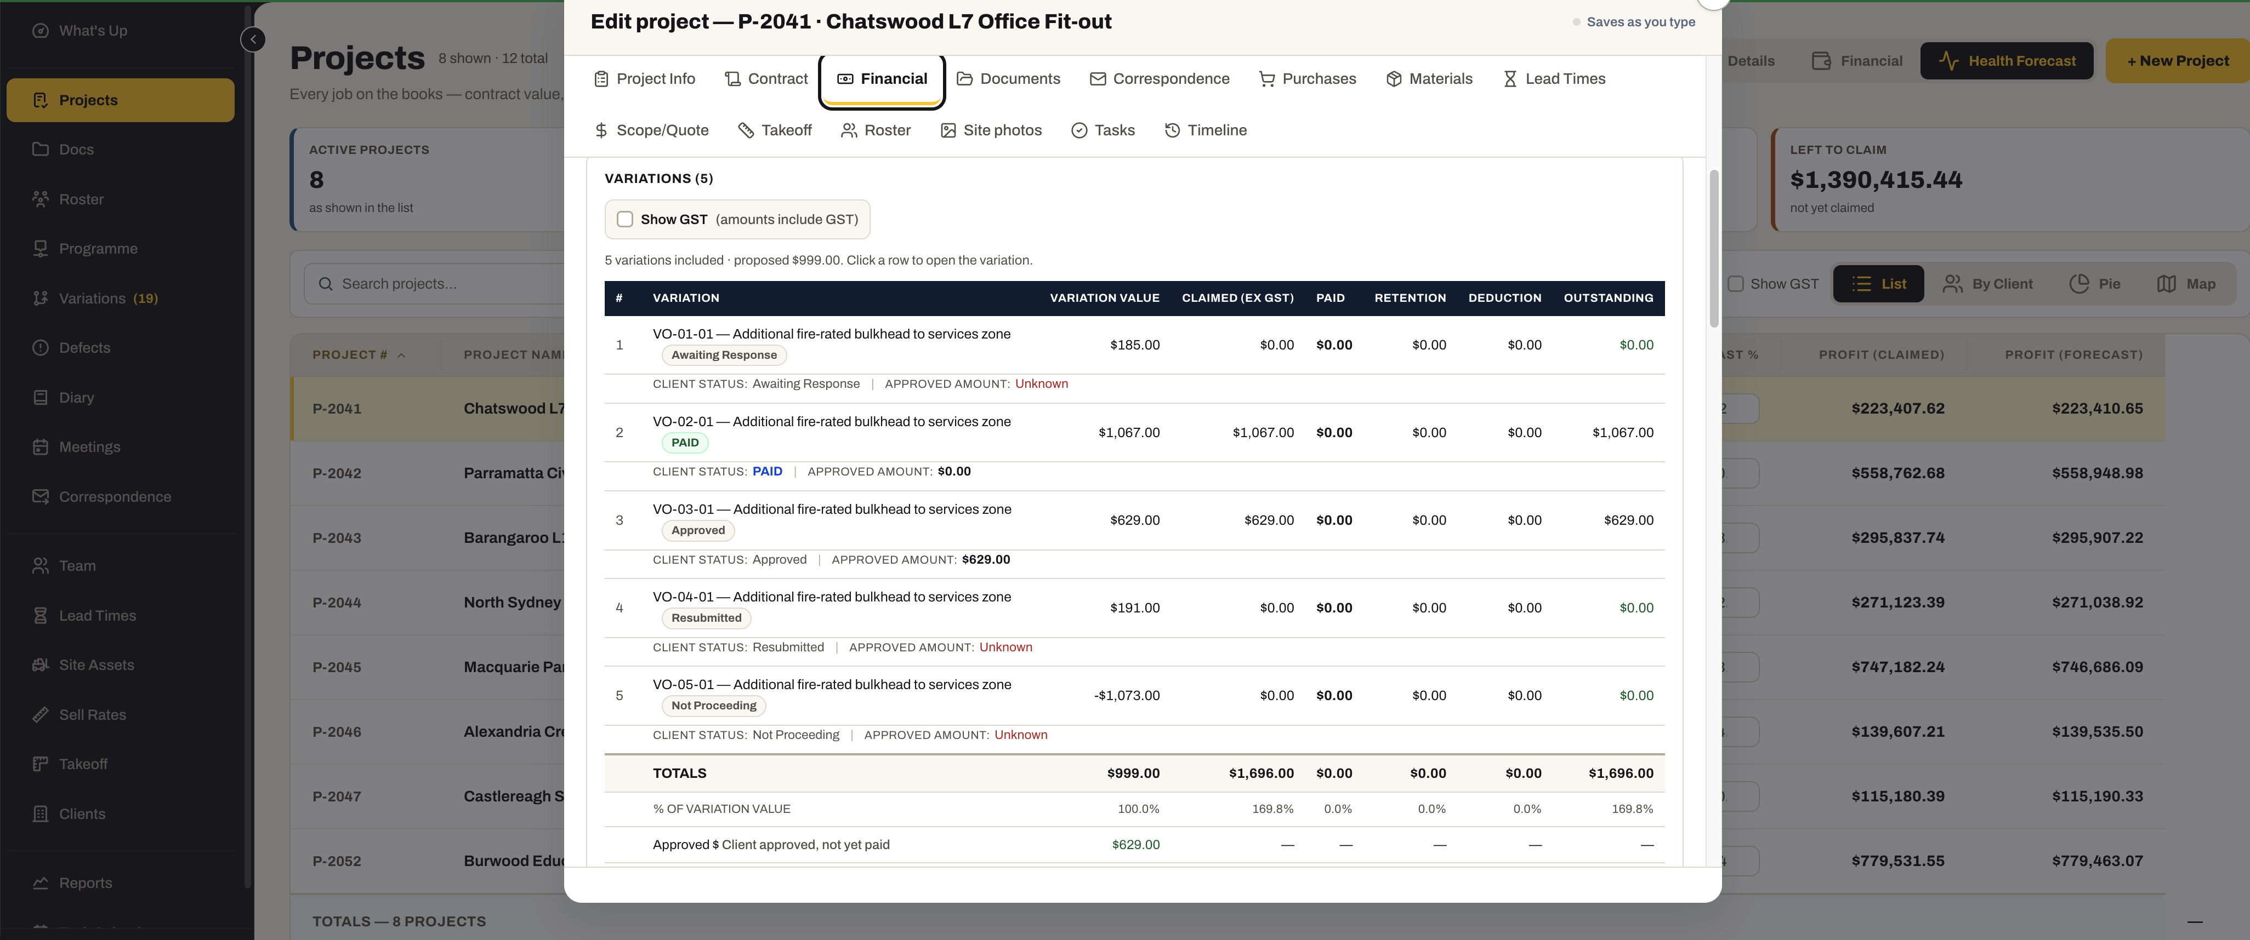Collapse the left sidebar with chevron button
The width and height of the screenshot is (2250, 940).
pos(253,39)
